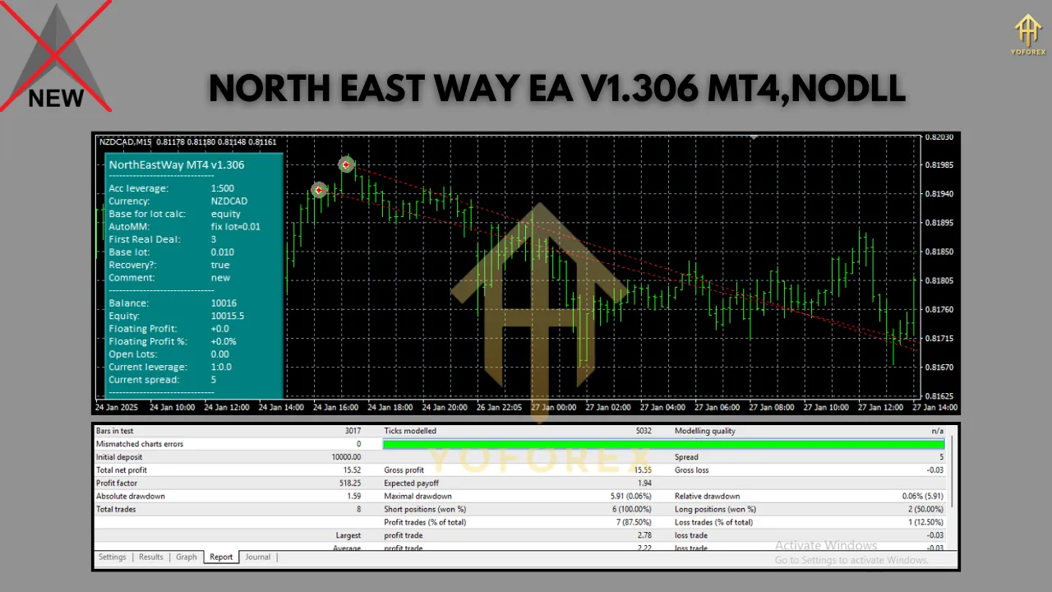1052x592 pixels.
Task: Click the 0.81805 price axis label
Action: [939, 280]
